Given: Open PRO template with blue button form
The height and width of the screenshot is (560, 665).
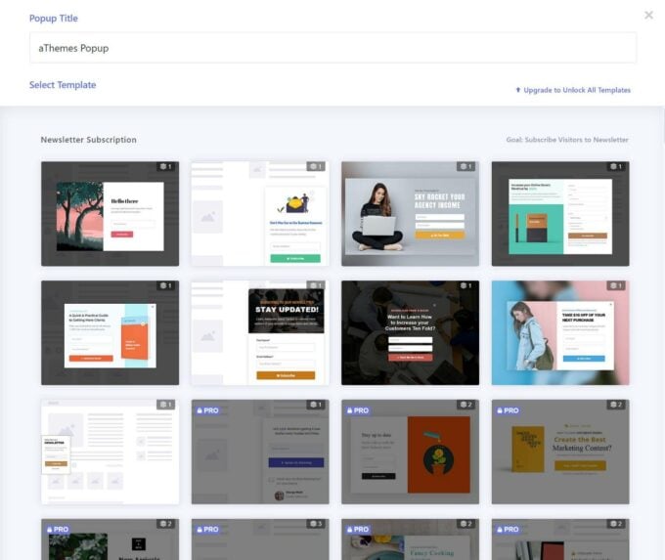Looking at the screenshot, I should point(260,452).
